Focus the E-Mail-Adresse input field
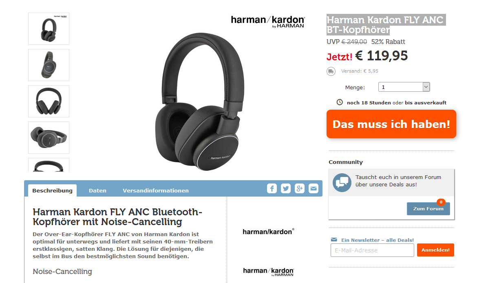 click(x=372, y=250)
